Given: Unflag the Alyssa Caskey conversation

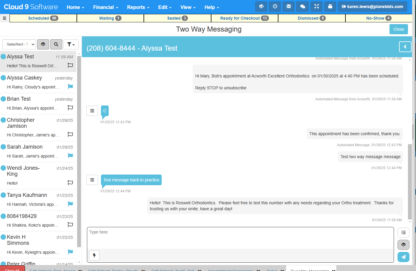Looking at the screenshot, I should tap(70, 86).
